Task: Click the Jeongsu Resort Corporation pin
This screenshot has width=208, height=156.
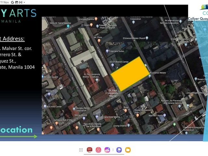Action: [74, 109]
